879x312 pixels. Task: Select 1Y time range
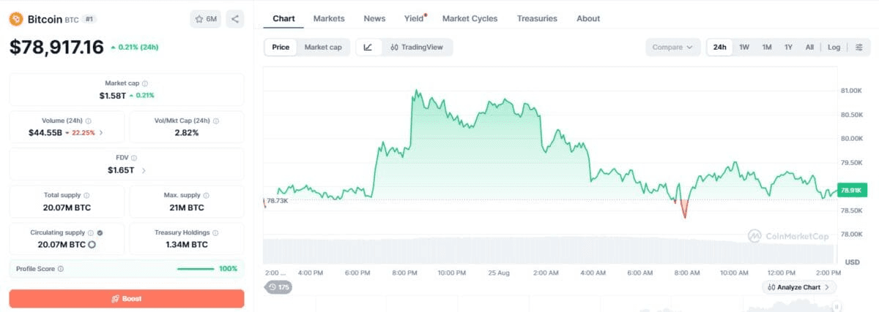[789, 47]
